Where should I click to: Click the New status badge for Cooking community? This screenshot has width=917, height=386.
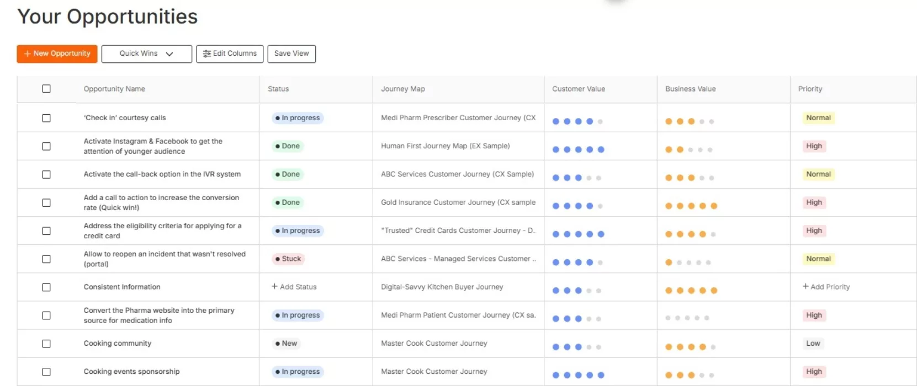point(286,344)
